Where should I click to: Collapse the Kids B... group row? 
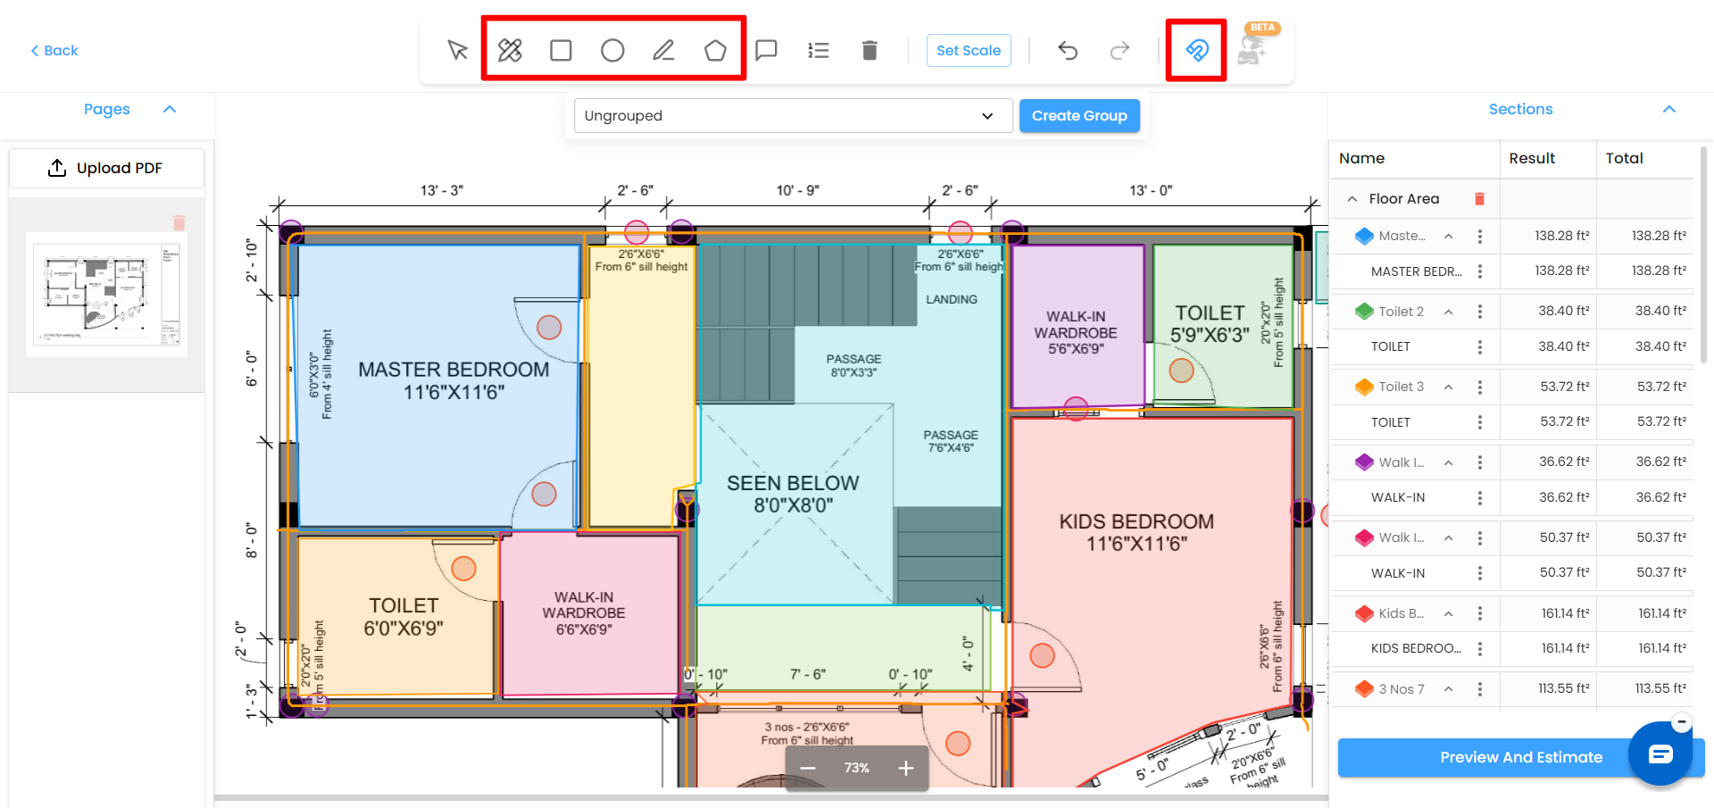pos(1448,613)
